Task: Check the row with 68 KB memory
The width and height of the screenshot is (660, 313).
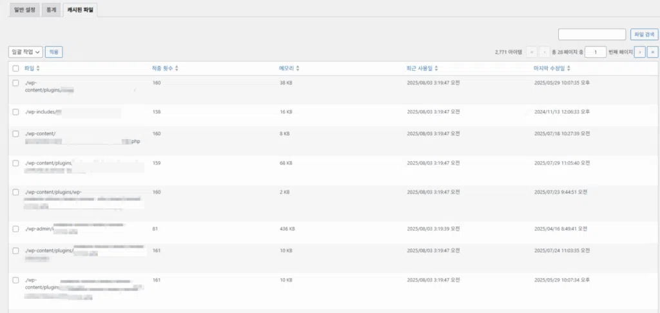Action: (x=15, y=163)
